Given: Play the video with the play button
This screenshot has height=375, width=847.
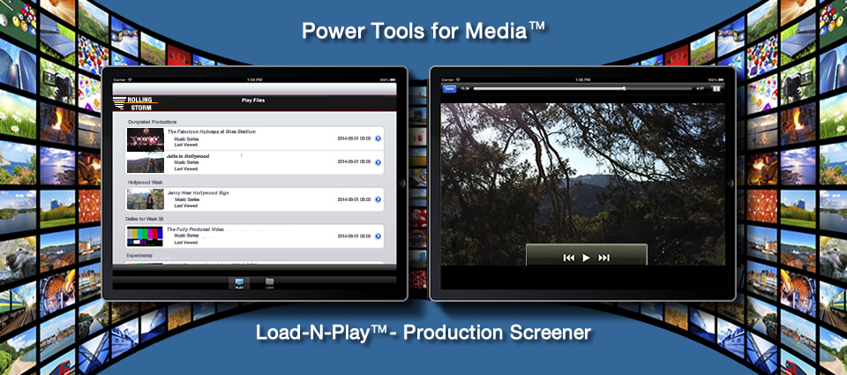Looking at the screenshot, I should [x=586, y=258].
